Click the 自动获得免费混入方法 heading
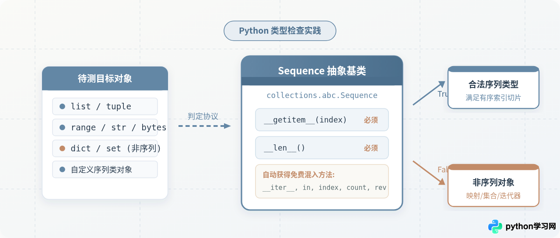This screenshot has width=560, height=238. pos(299,175)
